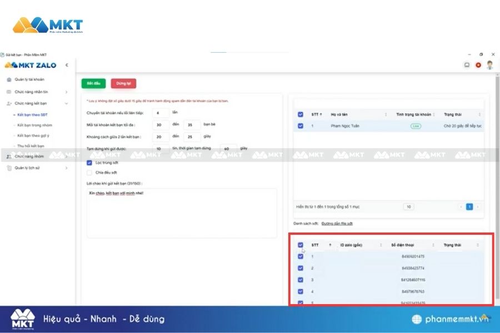
Task: Click the Đường dẫn file sđt link
Action: (x=337, y=224)
